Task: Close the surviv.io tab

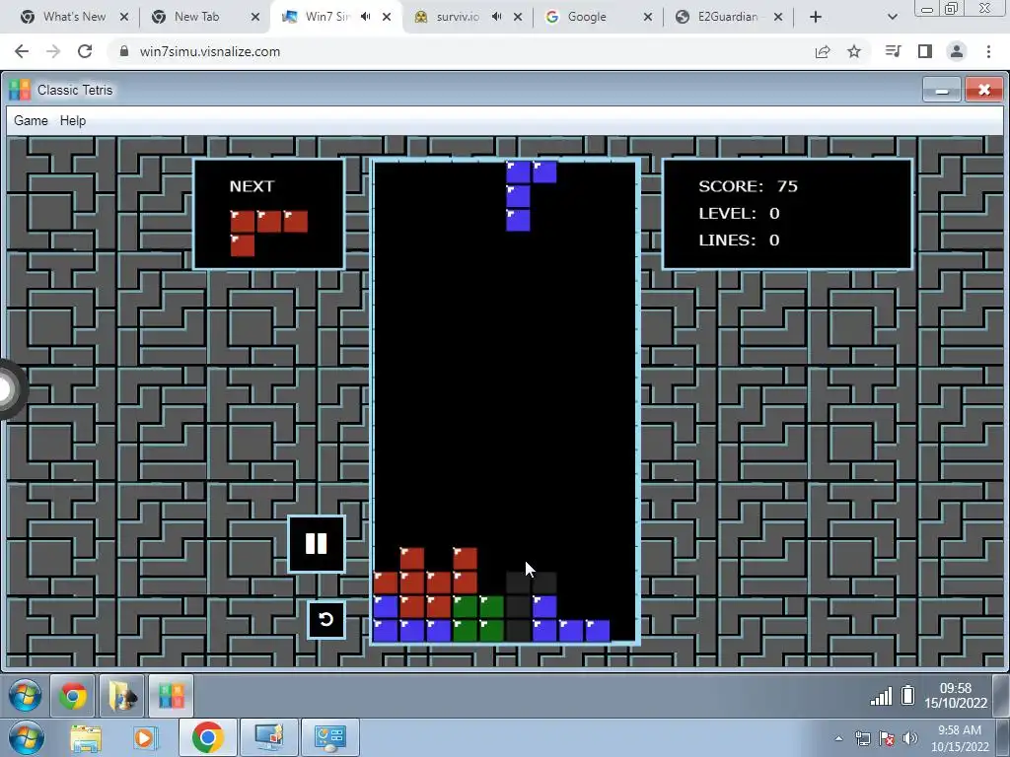Action: point(517,17)
